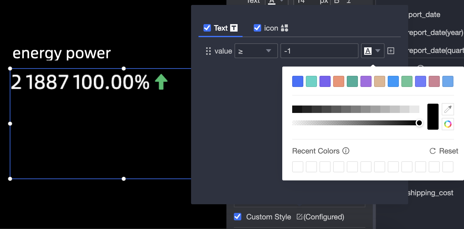The image size is (464, 229).
Task: Choose the orange color swatch
Action: pyautogui.click(x=339, y=81)
